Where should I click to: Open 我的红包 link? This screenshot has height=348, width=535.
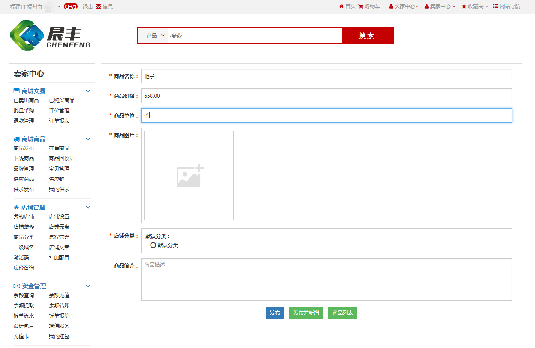pos(59,336)
